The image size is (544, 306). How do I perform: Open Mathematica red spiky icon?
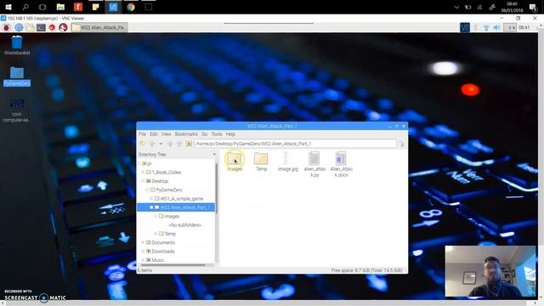52,27
